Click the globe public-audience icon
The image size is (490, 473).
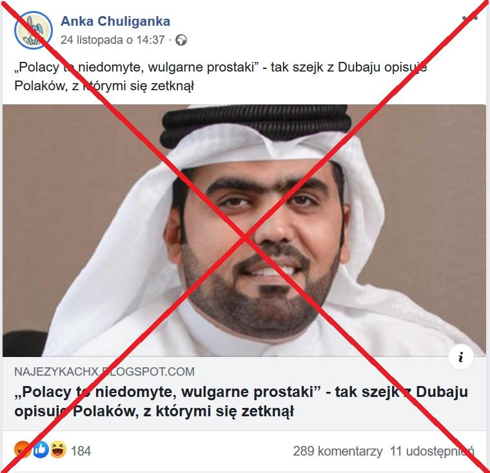(x=181, y=41)
